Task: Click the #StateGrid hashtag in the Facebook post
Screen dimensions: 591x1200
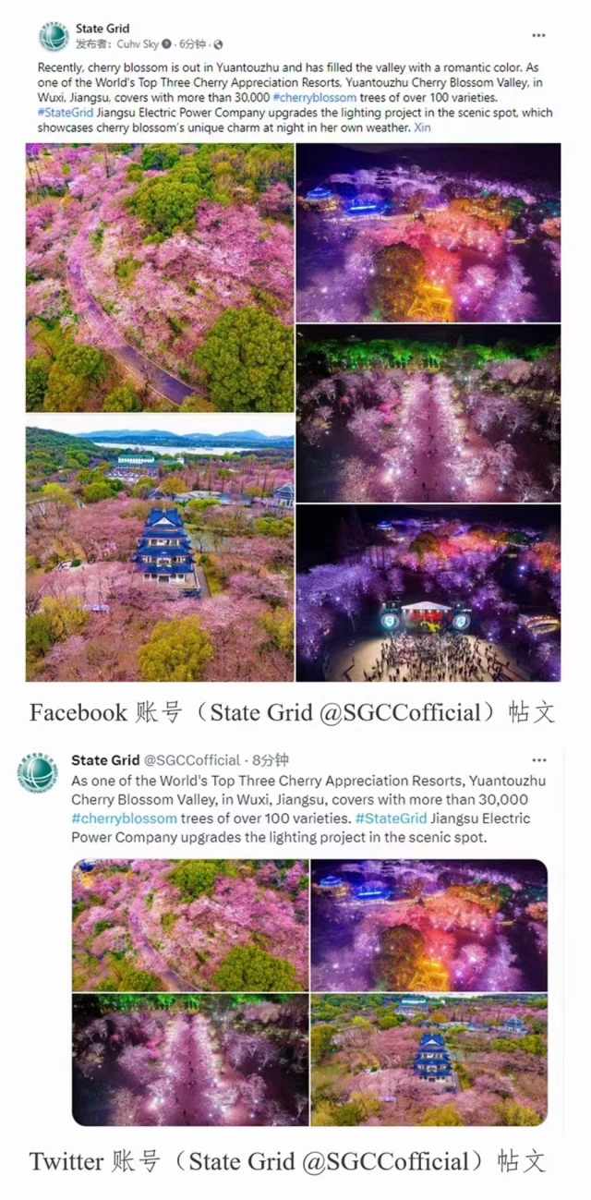Action: [x=66, y=112]
